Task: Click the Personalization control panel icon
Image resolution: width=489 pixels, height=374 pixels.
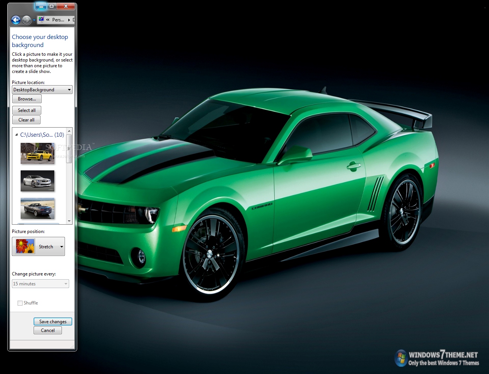Action: (x=41, y=19)
